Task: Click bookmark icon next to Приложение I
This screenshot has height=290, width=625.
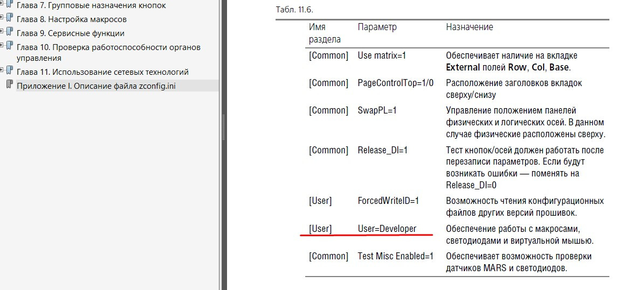Action: click(x=10, y=84)
